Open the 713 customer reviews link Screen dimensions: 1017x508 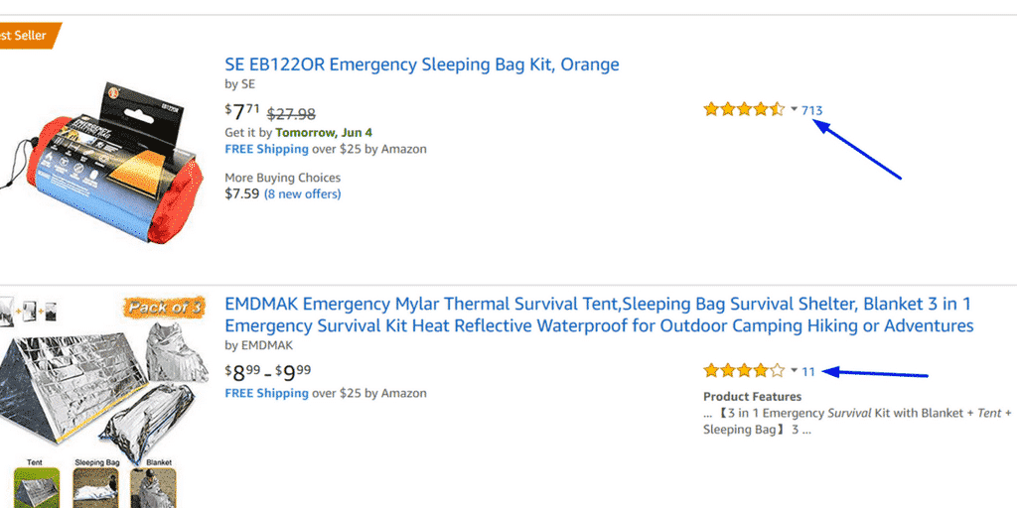tap(812, 110)
